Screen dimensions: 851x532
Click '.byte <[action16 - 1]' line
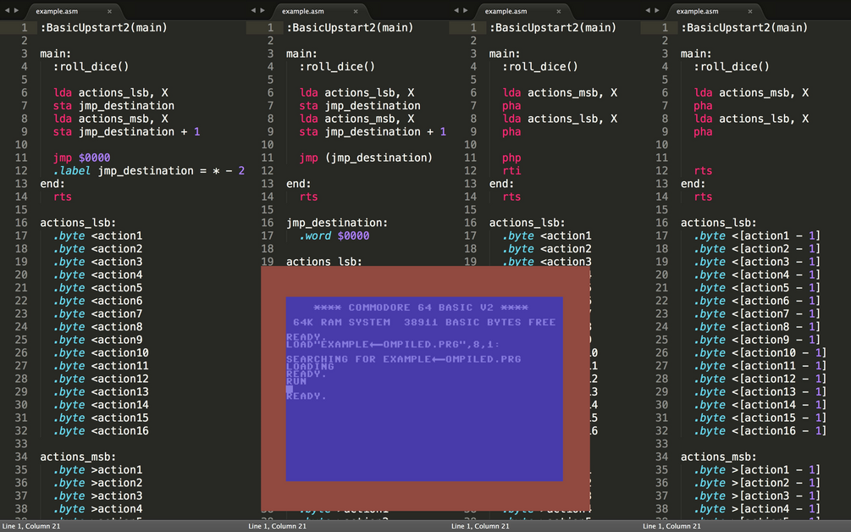tap(760, 431)
